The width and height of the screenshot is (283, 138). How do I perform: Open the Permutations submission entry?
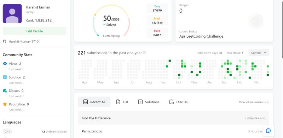click(x=173, y=131)
